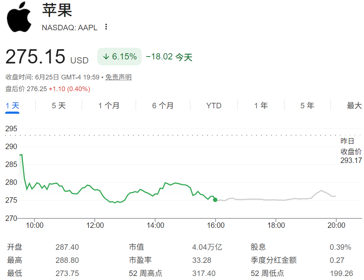
Task: Click the 昨日收盘价 293.17 label
Action: pyautogui.click(x=351, y=151)
